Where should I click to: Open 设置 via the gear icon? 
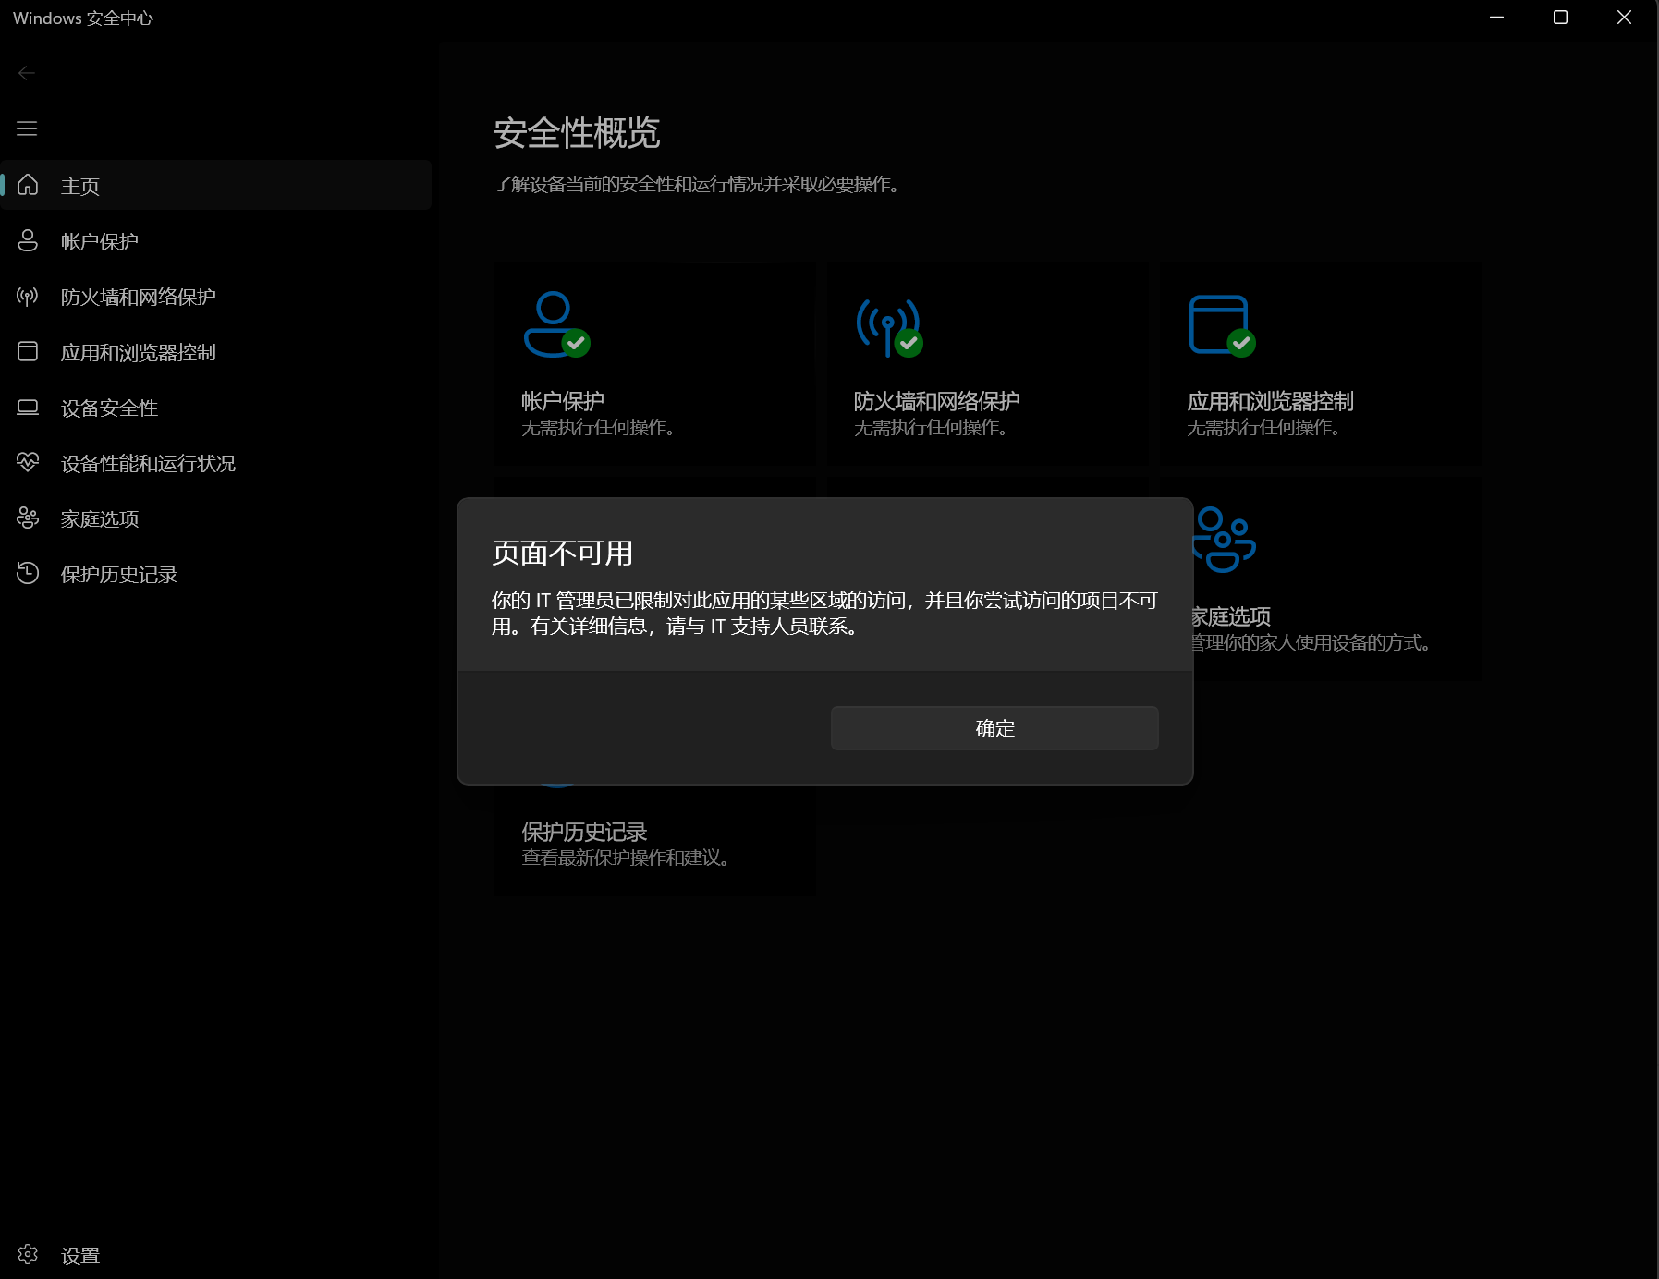click(x=27, y=1254)
